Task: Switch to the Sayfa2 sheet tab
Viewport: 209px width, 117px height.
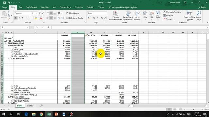Action: pyautogui.click(x=30, y=106)
